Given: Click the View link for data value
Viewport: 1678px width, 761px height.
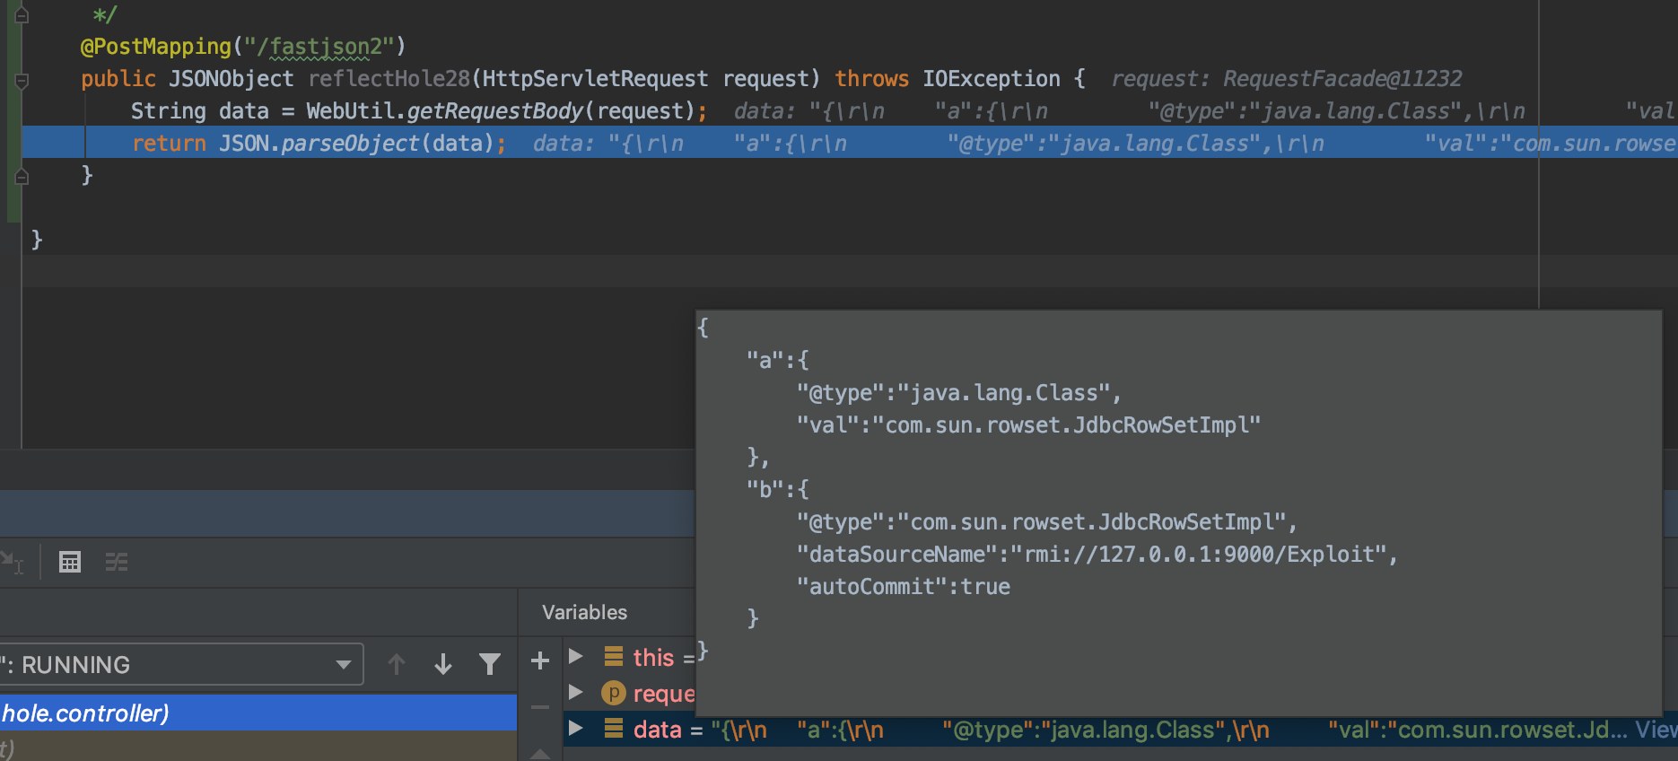Looking at the screenshot, I should pyautogui.click(x=1656, y=730).
